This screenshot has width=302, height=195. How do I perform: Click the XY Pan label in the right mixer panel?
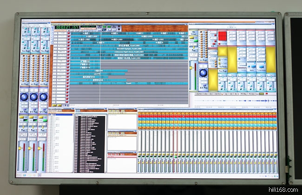pyautogui.click(x=204, y=87)
